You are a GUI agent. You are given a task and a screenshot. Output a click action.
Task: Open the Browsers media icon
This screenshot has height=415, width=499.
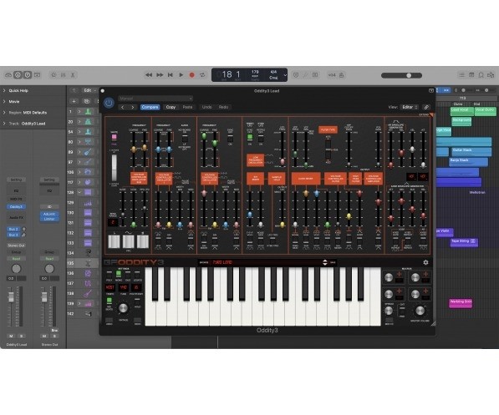click(491, 75)
